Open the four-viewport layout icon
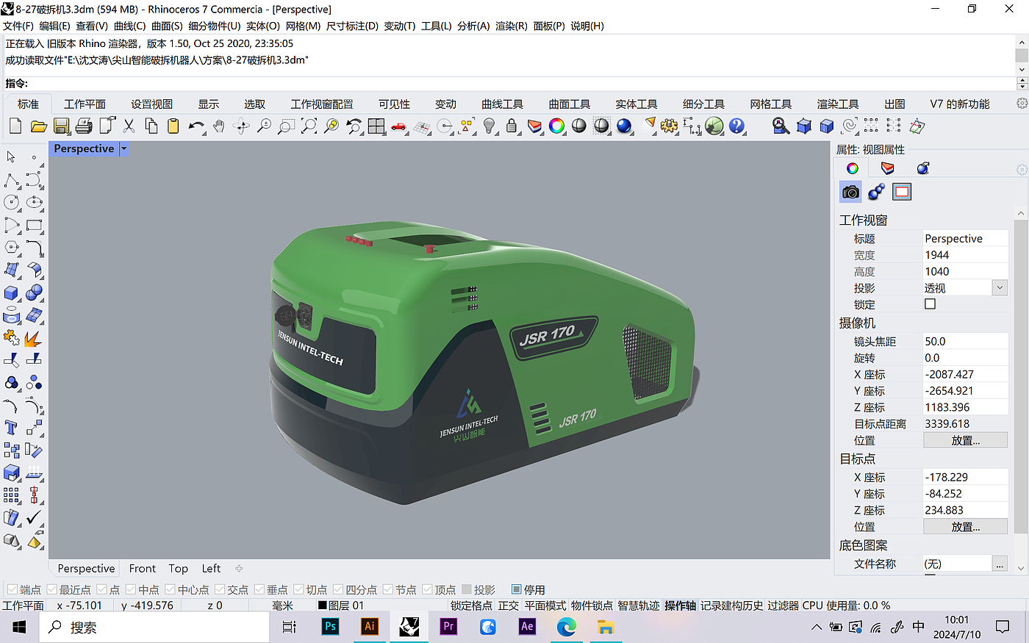The height and width of the screenshot is (643, 1029). 376,126
